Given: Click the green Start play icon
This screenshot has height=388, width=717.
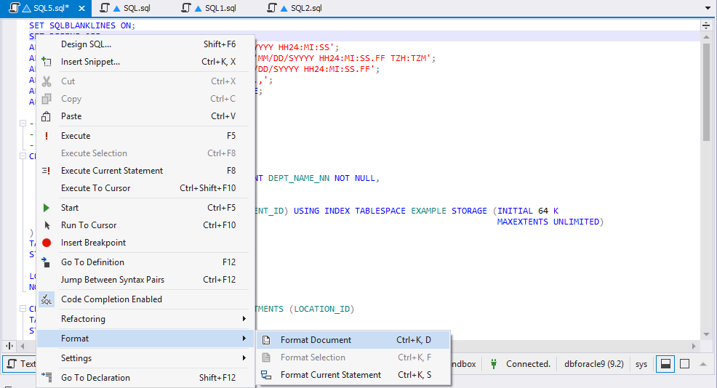Looking at the screenshot, I should pos(47,208).
